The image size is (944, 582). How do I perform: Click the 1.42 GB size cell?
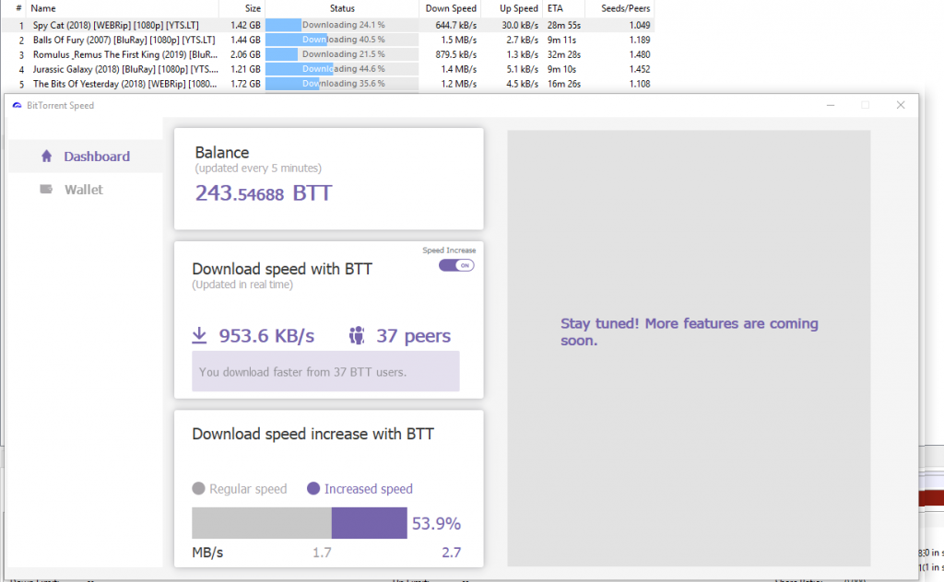click(245, 25)
